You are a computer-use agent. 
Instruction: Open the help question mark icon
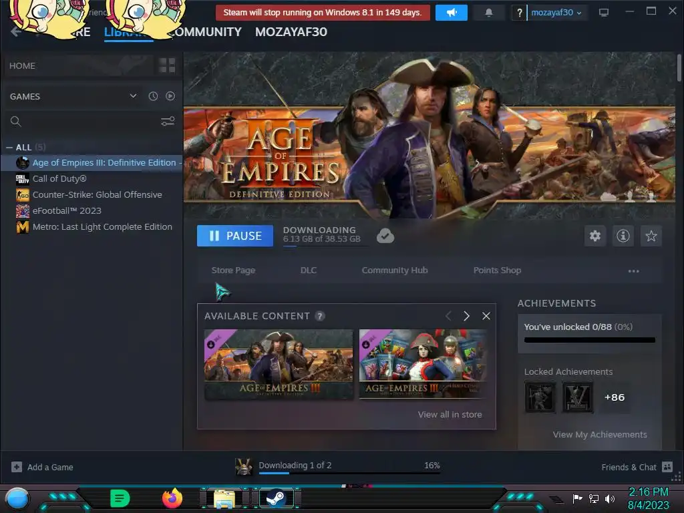click(x=519, y=13)
